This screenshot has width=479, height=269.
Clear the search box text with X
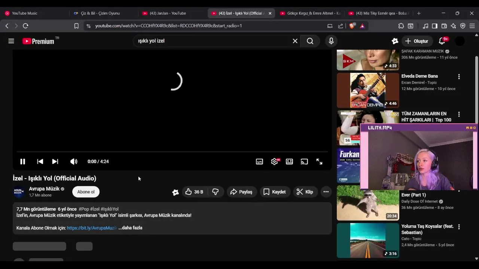tap(295, 41)
